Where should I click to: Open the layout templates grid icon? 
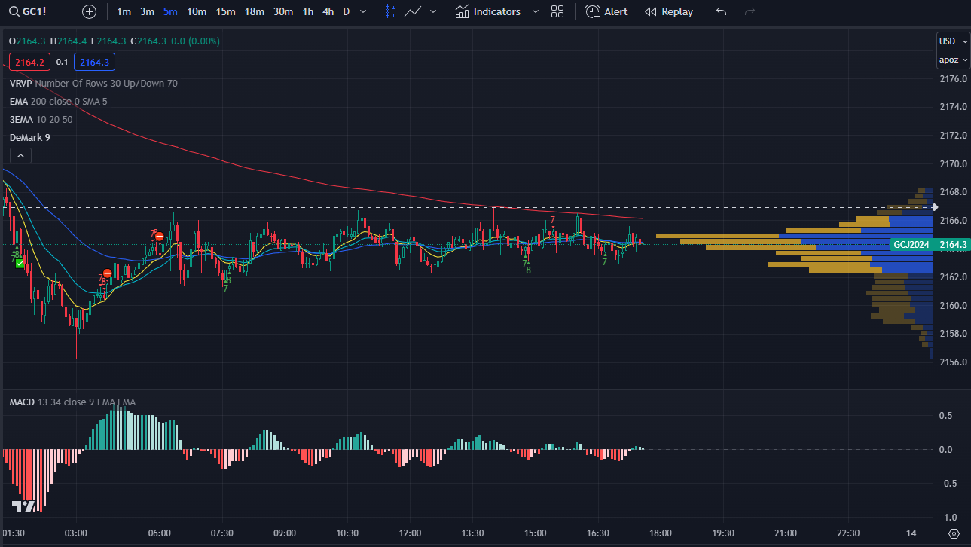click(557, 11)
